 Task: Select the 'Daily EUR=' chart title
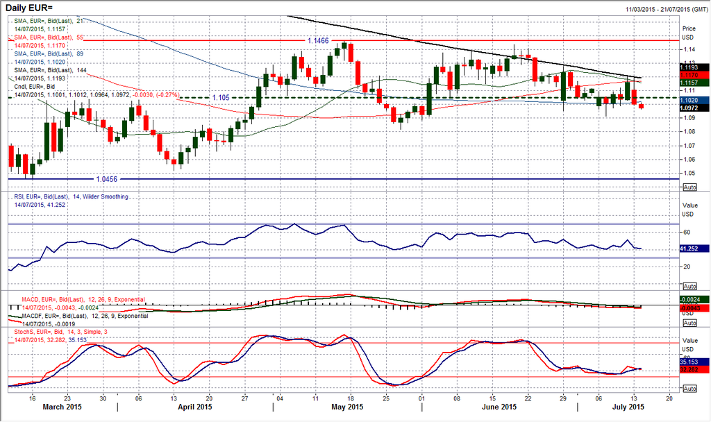[29, 8]
